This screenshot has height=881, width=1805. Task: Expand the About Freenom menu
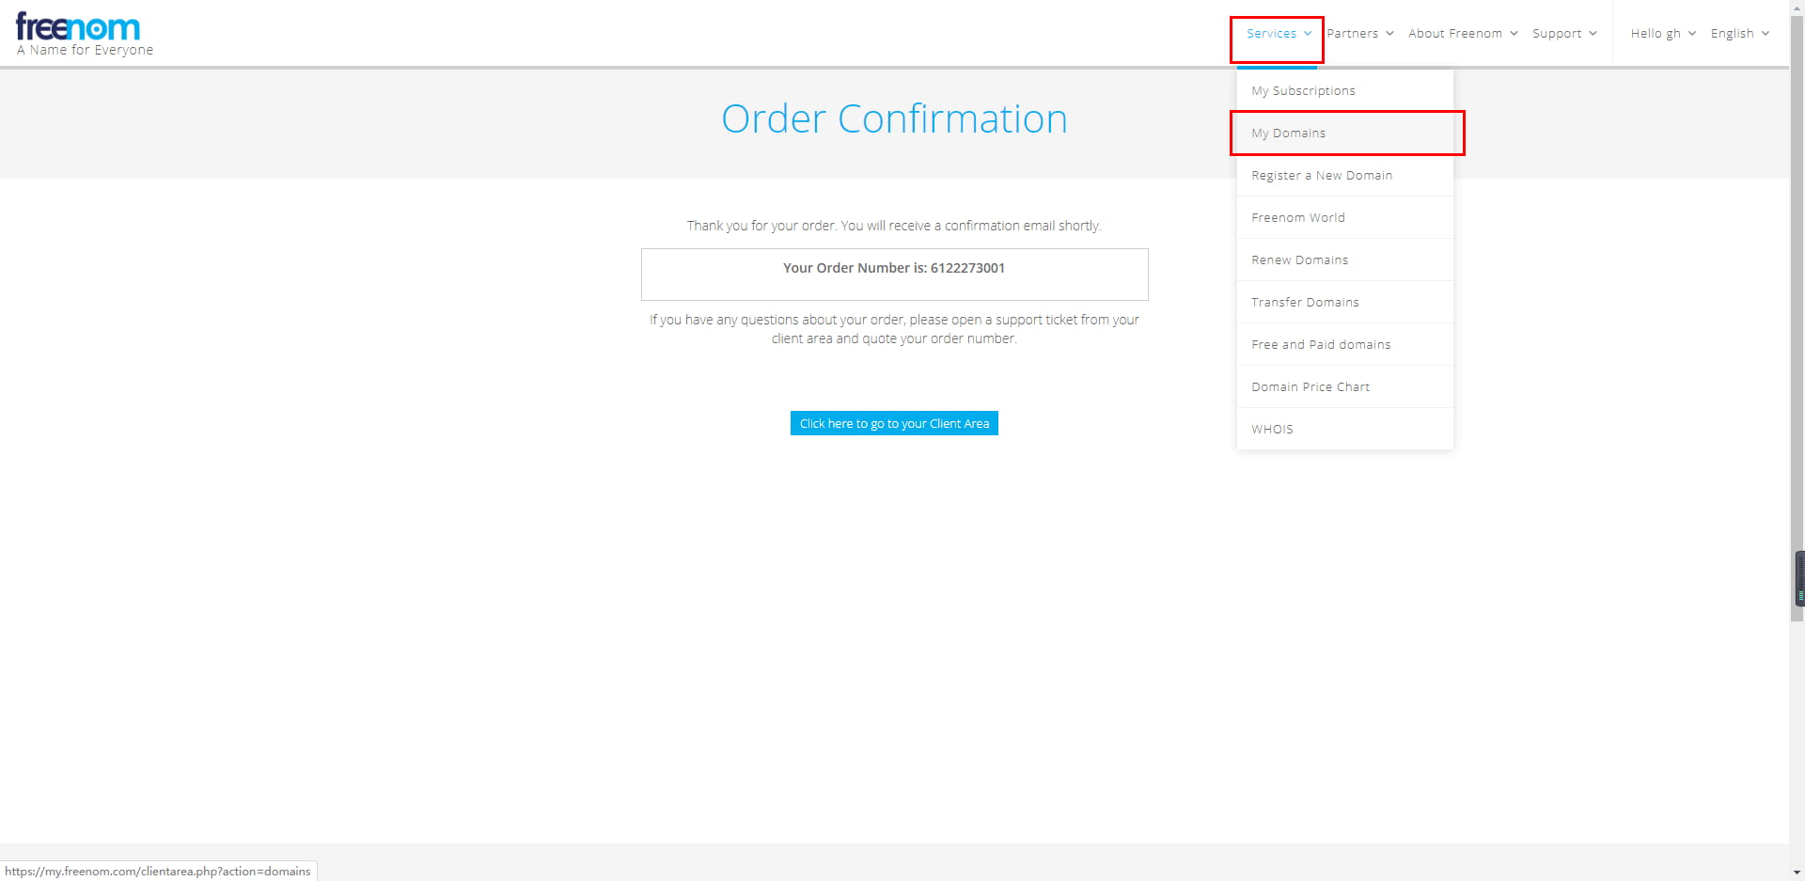(x=1462, y=34)
